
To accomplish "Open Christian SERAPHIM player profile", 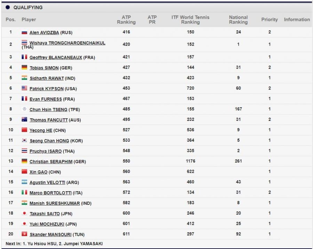I will [x=51, y=162].
